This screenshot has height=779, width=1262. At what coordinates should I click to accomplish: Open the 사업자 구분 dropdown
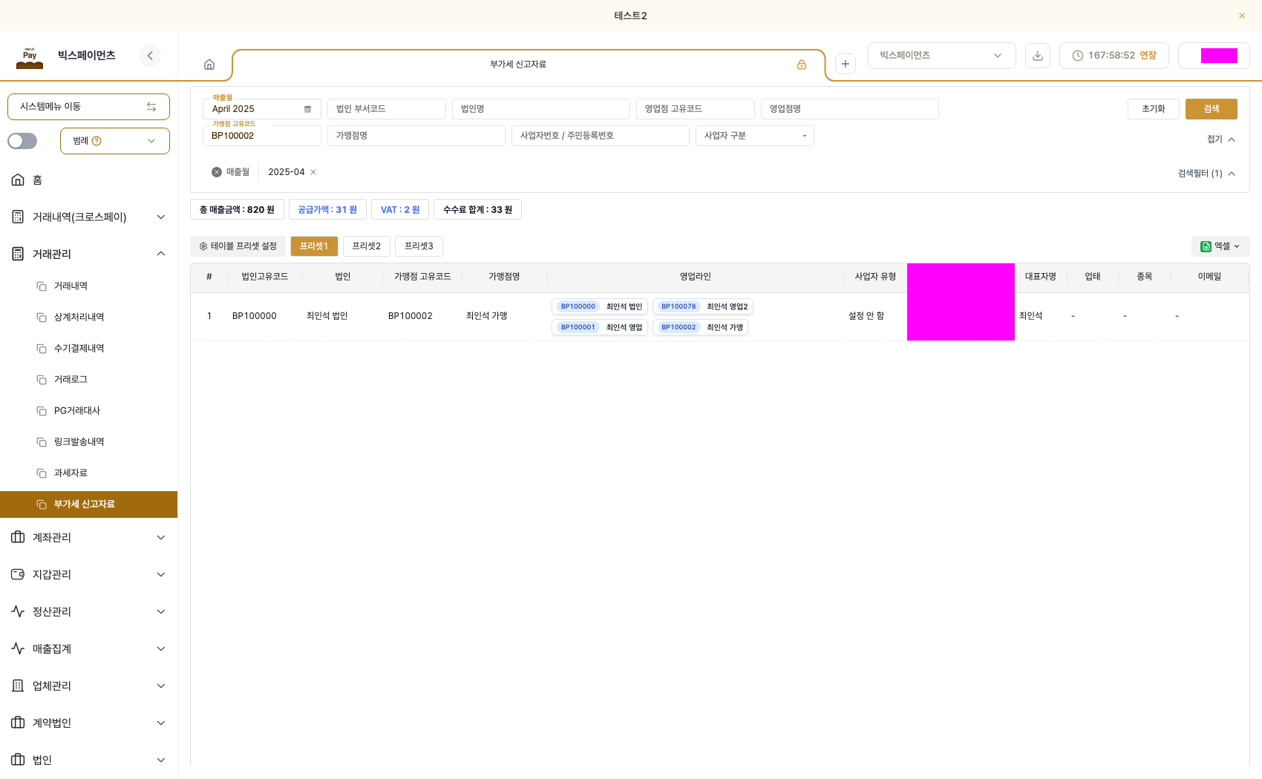(755, 136)
